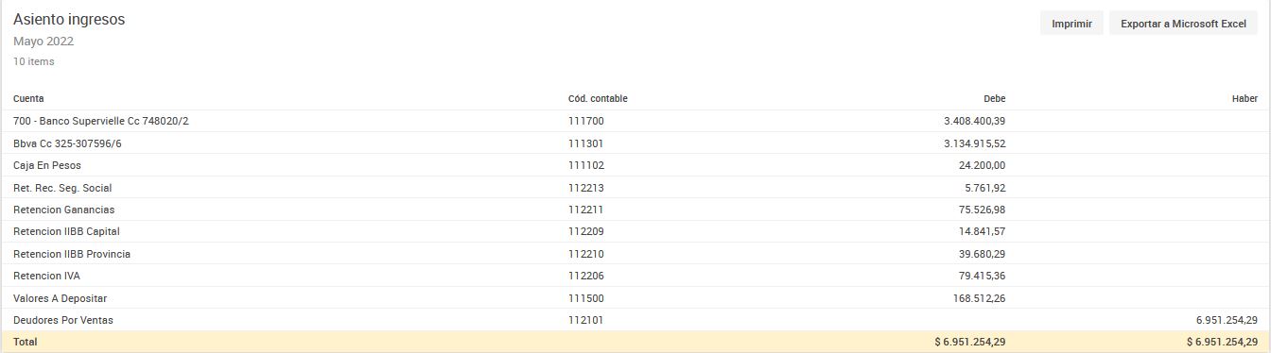Select debit amount 14.841,57
Image resolution: width=1271 pixels, height=353 pixels.
[982, 231]
